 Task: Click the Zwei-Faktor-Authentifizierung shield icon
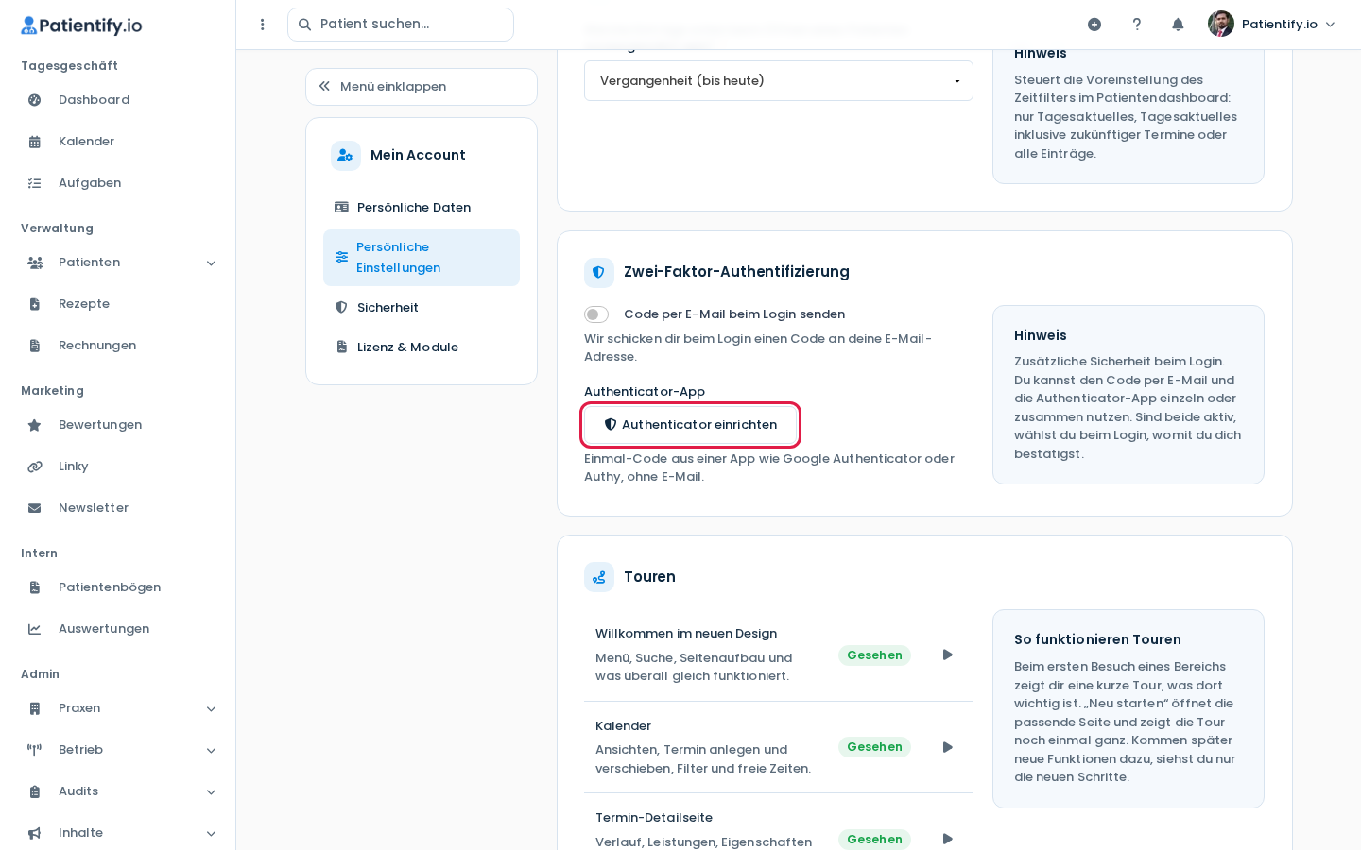pos(599,273)
